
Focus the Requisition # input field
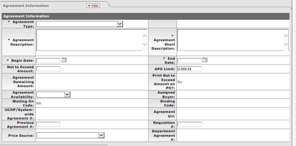click(190, 124)
